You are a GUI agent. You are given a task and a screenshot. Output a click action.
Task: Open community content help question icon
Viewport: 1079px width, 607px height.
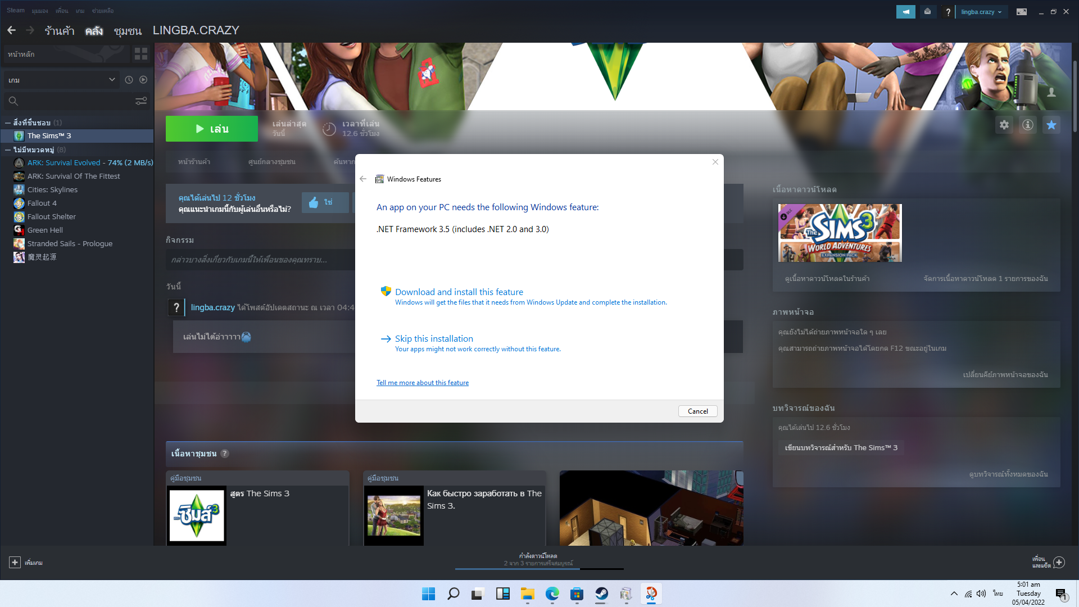[225, 454]
